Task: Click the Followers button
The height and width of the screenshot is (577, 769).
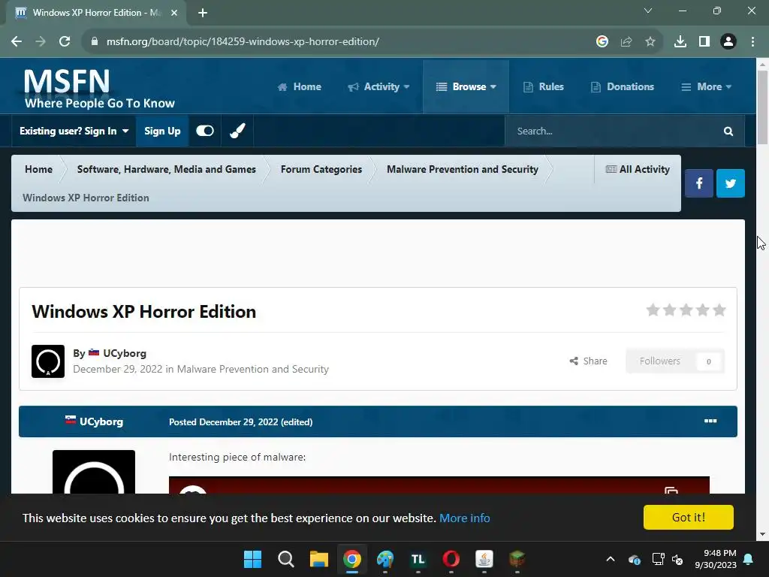Action: coord(675,361)
